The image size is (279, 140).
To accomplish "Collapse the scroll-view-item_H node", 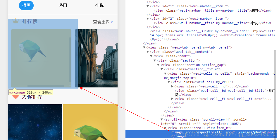I will coord(165,128).
